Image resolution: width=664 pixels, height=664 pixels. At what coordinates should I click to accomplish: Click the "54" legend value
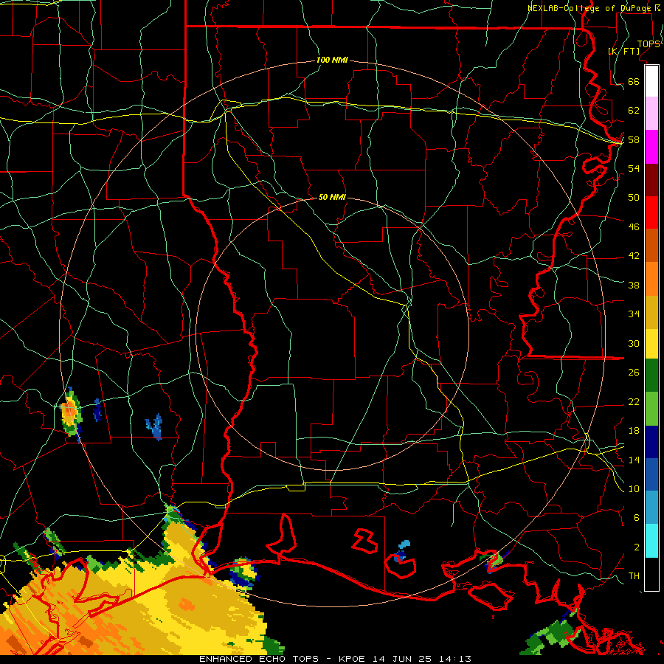pos(634,168)
